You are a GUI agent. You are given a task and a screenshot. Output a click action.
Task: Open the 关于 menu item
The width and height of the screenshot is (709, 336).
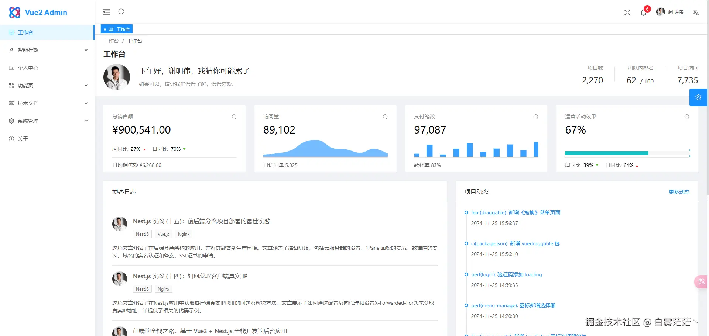pos(47,139)
